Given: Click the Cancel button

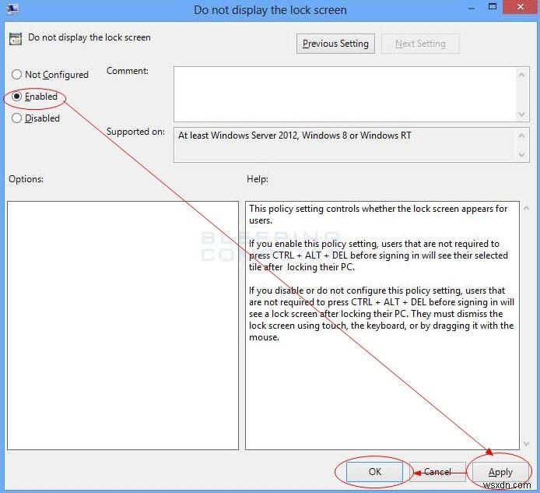Looking at the screenshot, I should point(437,472).
